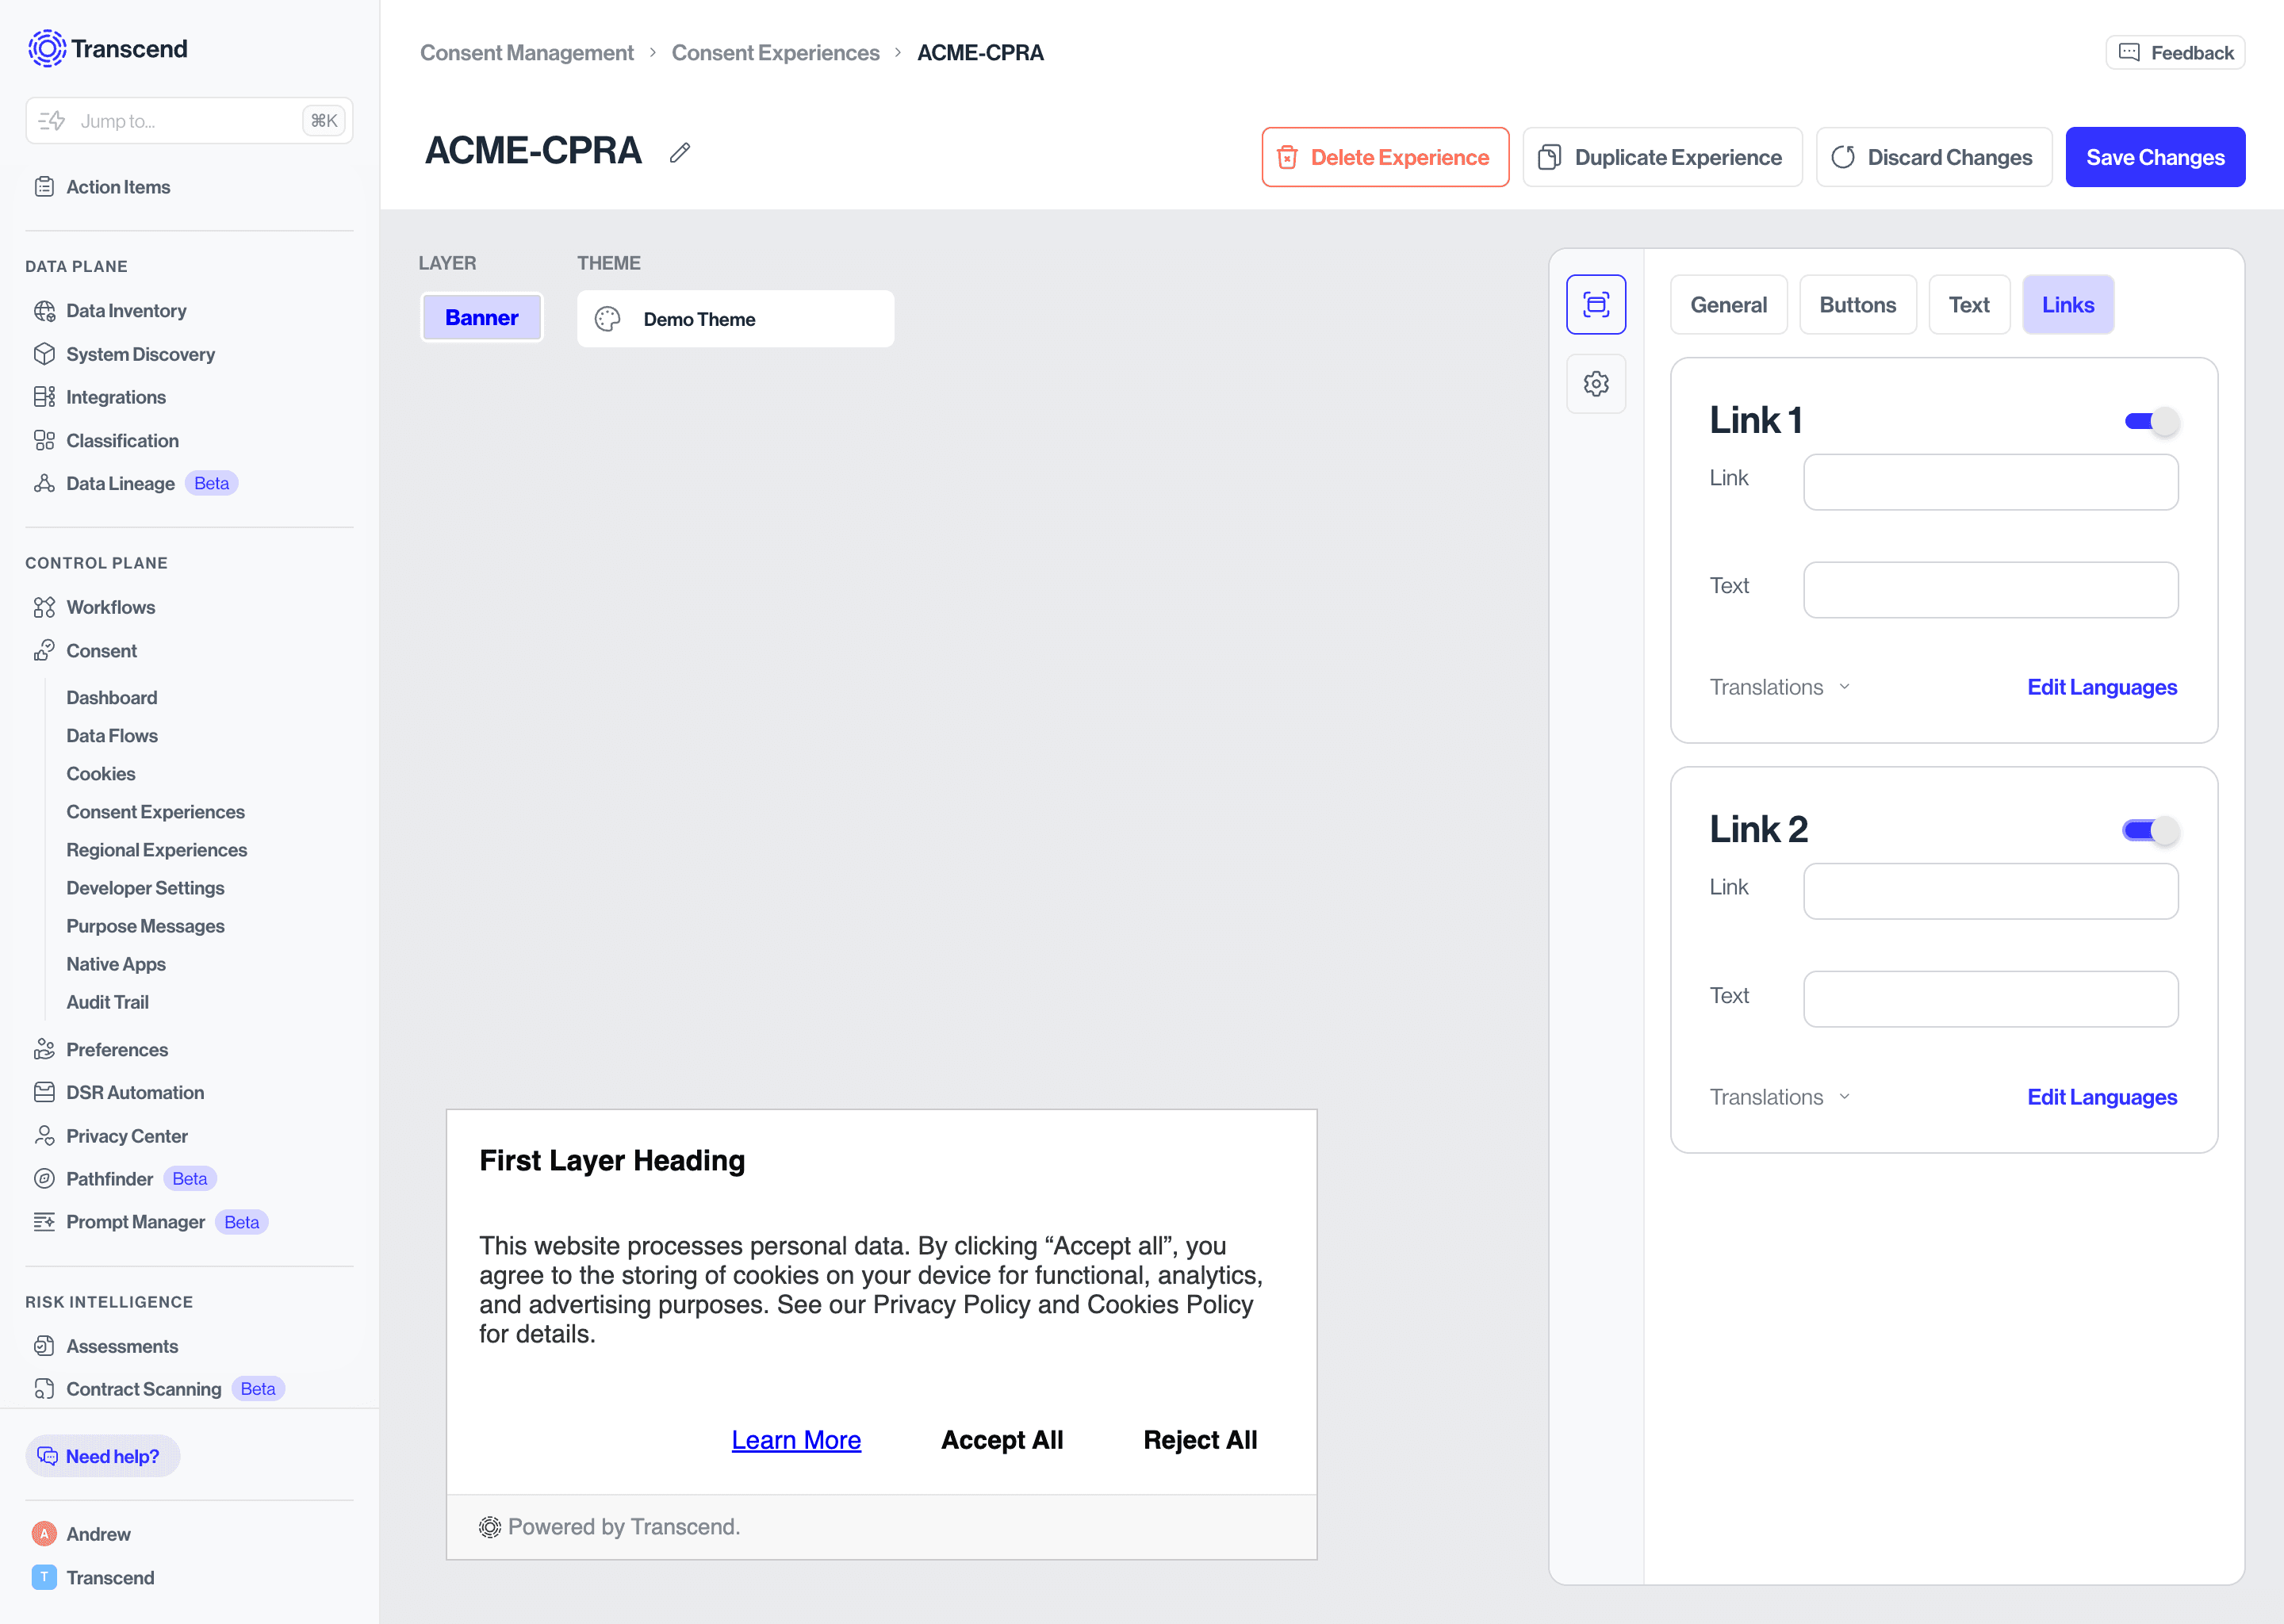The width and height of the screenshot is (2284, 1624).
Task: Open Regional Experiences in the sidebar
Action: [x=157, y=850]
